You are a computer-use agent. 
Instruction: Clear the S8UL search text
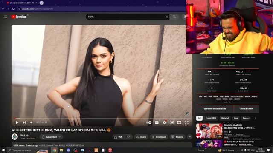(167, 17)
